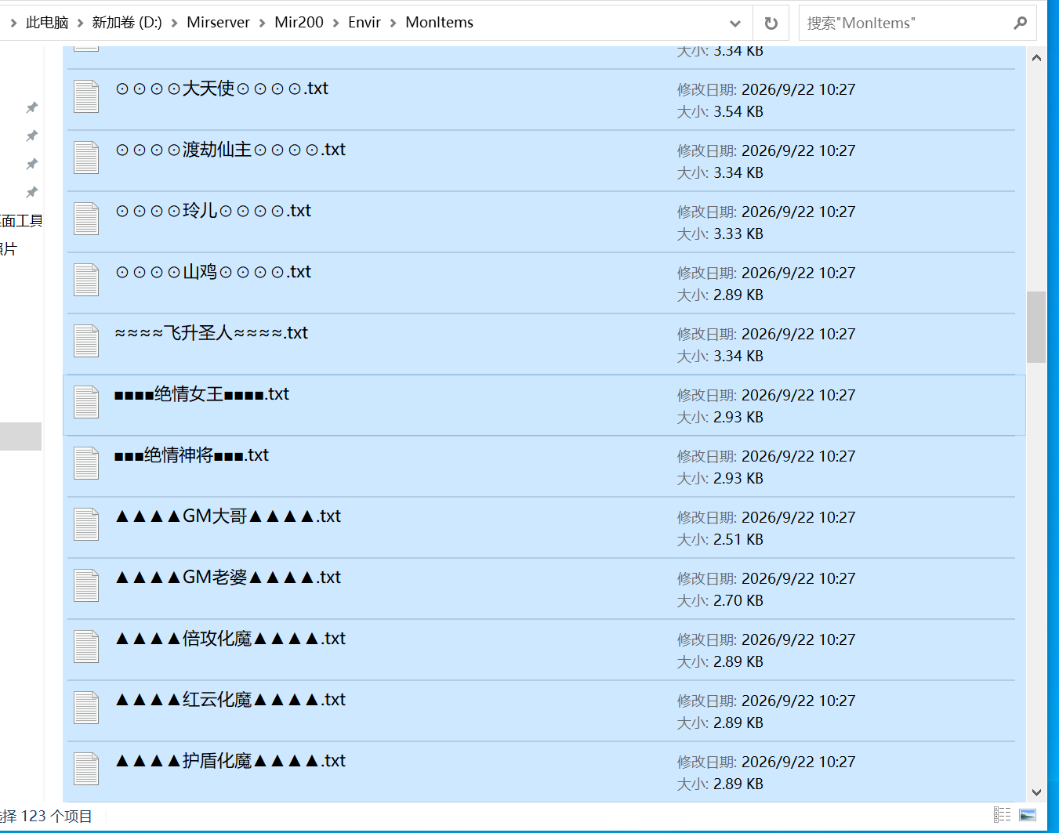Click the file icon beside 红云化魔.txt
Image resolution: width=1059 pixels, height=833 pixels.
coord(86,708)
